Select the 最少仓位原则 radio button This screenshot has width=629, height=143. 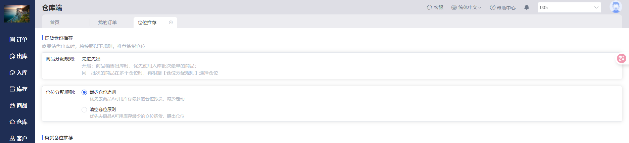pyautogui.click(x=84, y=92)
